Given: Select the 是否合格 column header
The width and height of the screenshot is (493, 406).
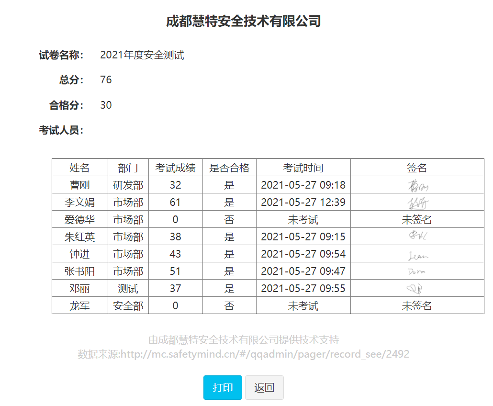Looking at the screenshot, I should point(229,168).
